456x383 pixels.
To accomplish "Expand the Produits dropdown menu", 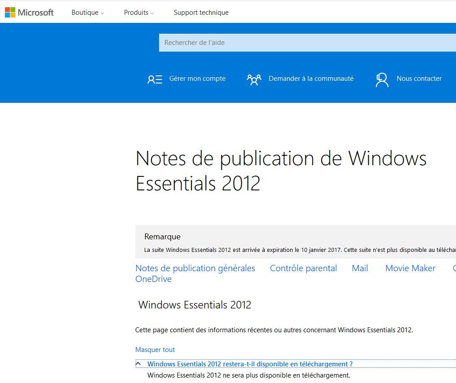I will tap(139, 13).
